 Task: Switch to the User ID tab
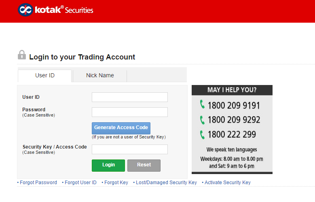coord(45,76)
